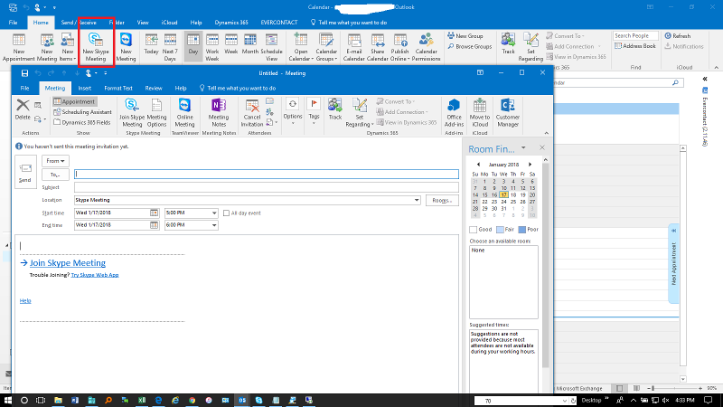The height and width of the screenshot is (407, 723).
Task: Open Windows Action Center notifications
Action: pyautogui.click(x=709, y=400)
